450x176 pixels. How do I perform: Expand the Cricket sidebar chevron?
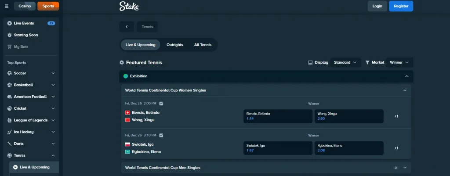click(x=53, y=108)
